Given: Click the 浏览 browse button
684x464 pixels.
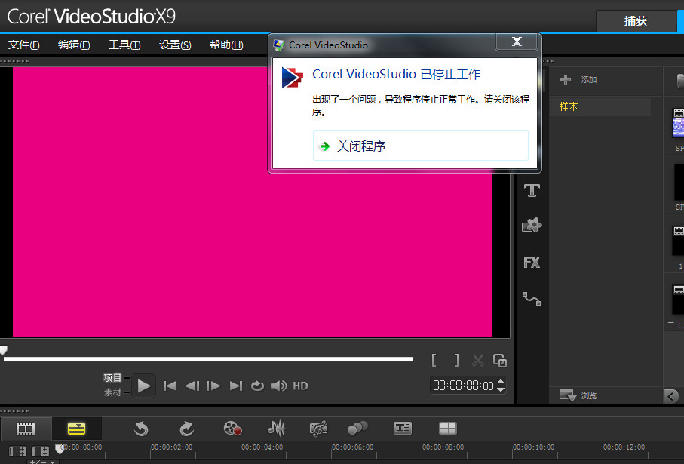Looking at the screenshot, I should pyautogui.click(x=578, y=395).
